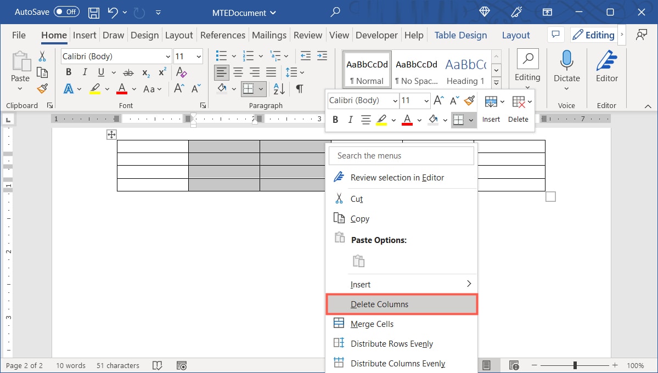
Task: Apply Strikethrough from the Font group
Action: [x=127, y=72]
